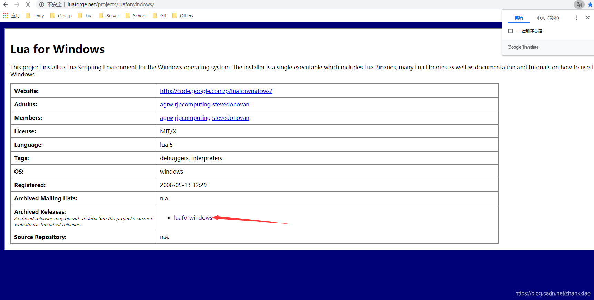
Task: Click the browser back arrow
Action: tap(6, 4)
